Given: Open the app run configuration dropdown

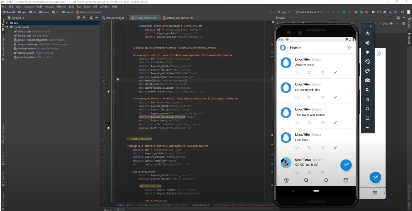Looking at the screenshot, I should pos(283,12).
